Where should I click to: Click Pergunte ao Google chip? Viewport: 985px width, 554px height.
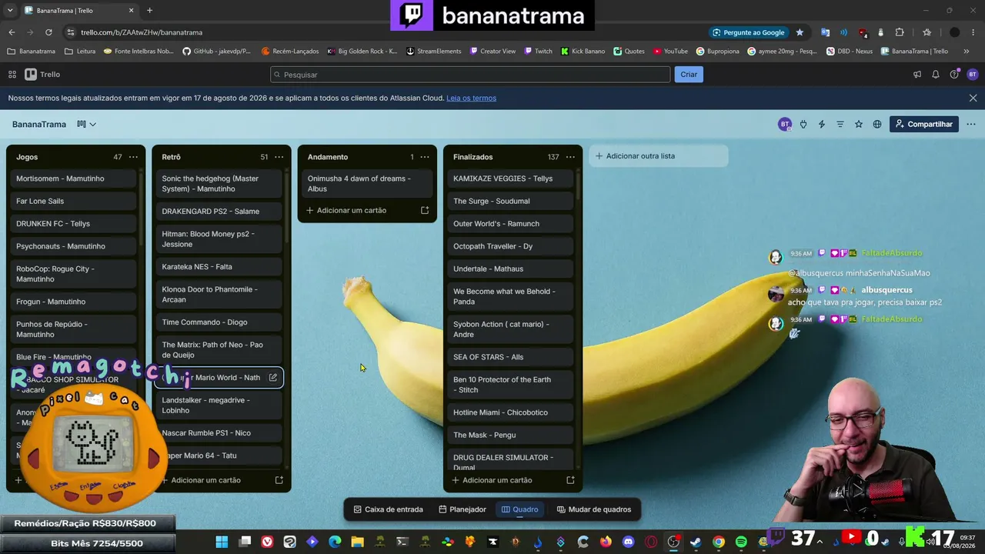749,32
